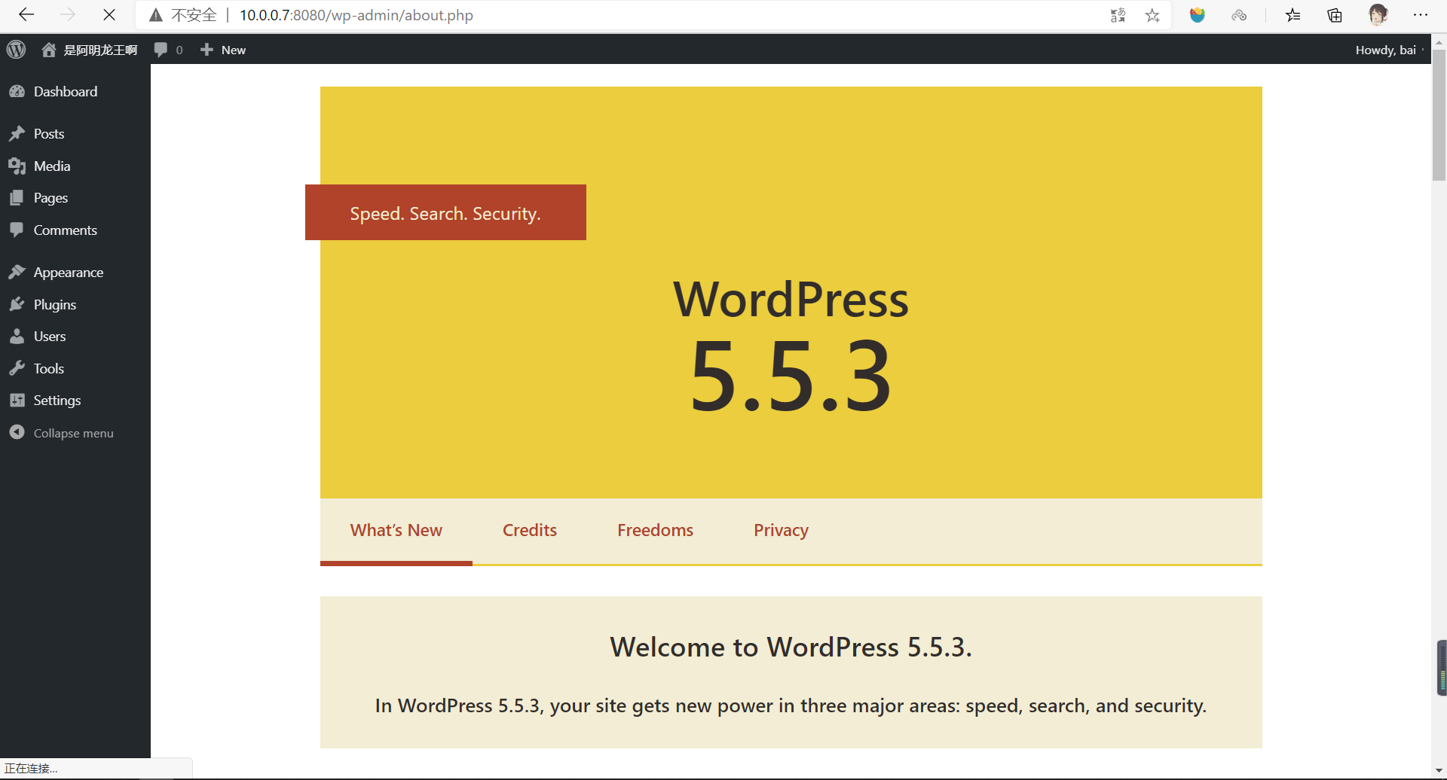This screenshot has height=780, width=1447.
Task: Open the browser favorites list icon
Action: [x=1293, y=15]
